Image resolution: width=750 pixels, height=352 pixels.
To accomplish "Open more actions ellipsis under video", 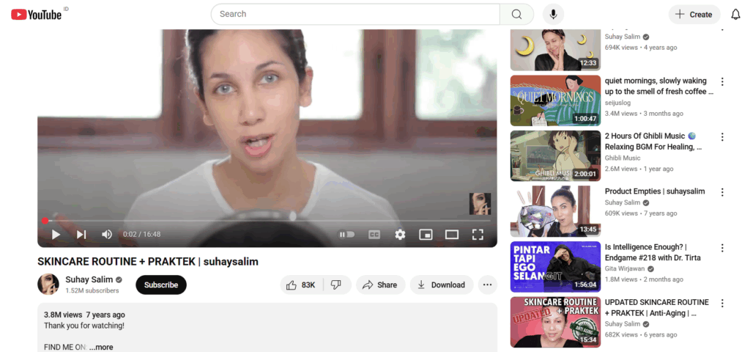I will click(x=487, y=285).
